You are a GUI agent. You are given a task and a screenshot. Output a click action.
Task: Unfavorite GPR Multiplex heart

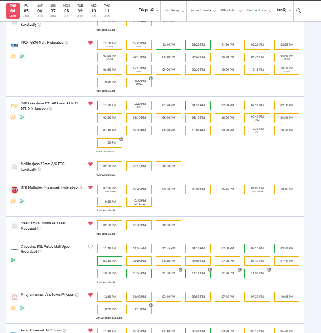point(91,187)
